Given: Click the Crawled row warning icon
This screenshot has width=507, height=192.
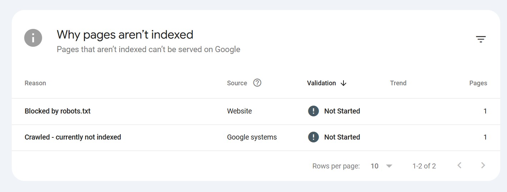Looking at the screenshot, I should tap(313, 137).
